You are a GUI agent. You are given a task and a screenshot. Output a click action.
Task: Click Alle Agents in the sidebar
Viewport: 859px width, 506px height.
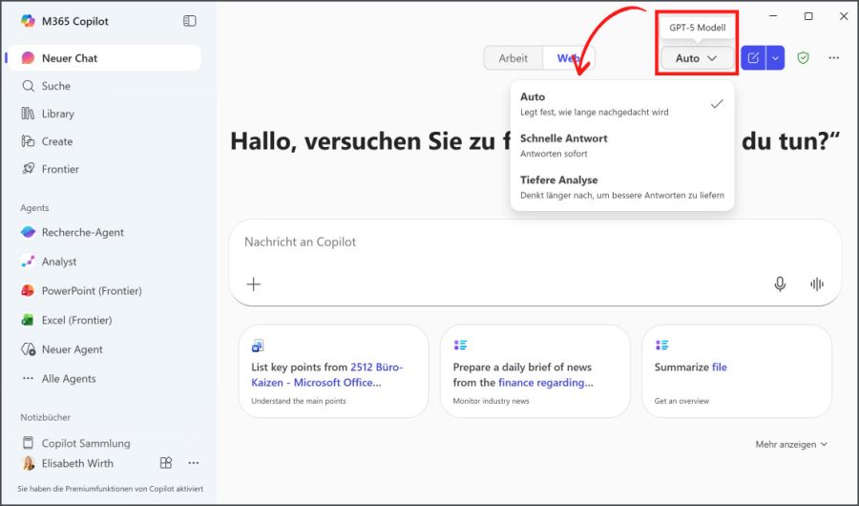(68, 378)
